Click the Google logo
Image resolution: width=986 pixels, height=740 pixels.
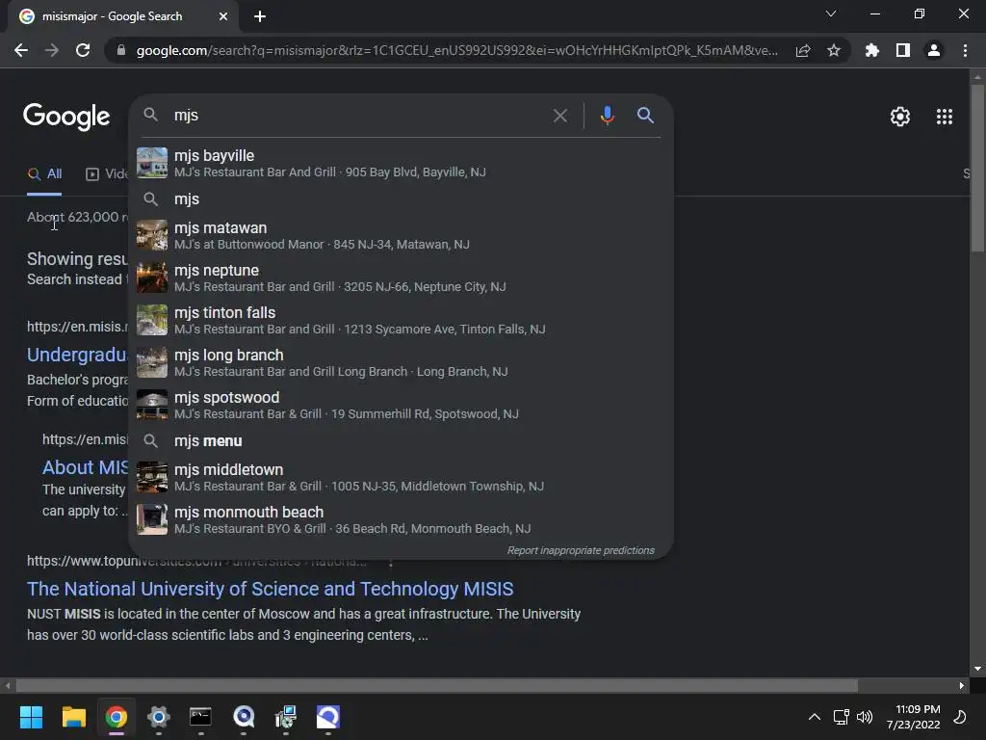click(x=66, y=117)
